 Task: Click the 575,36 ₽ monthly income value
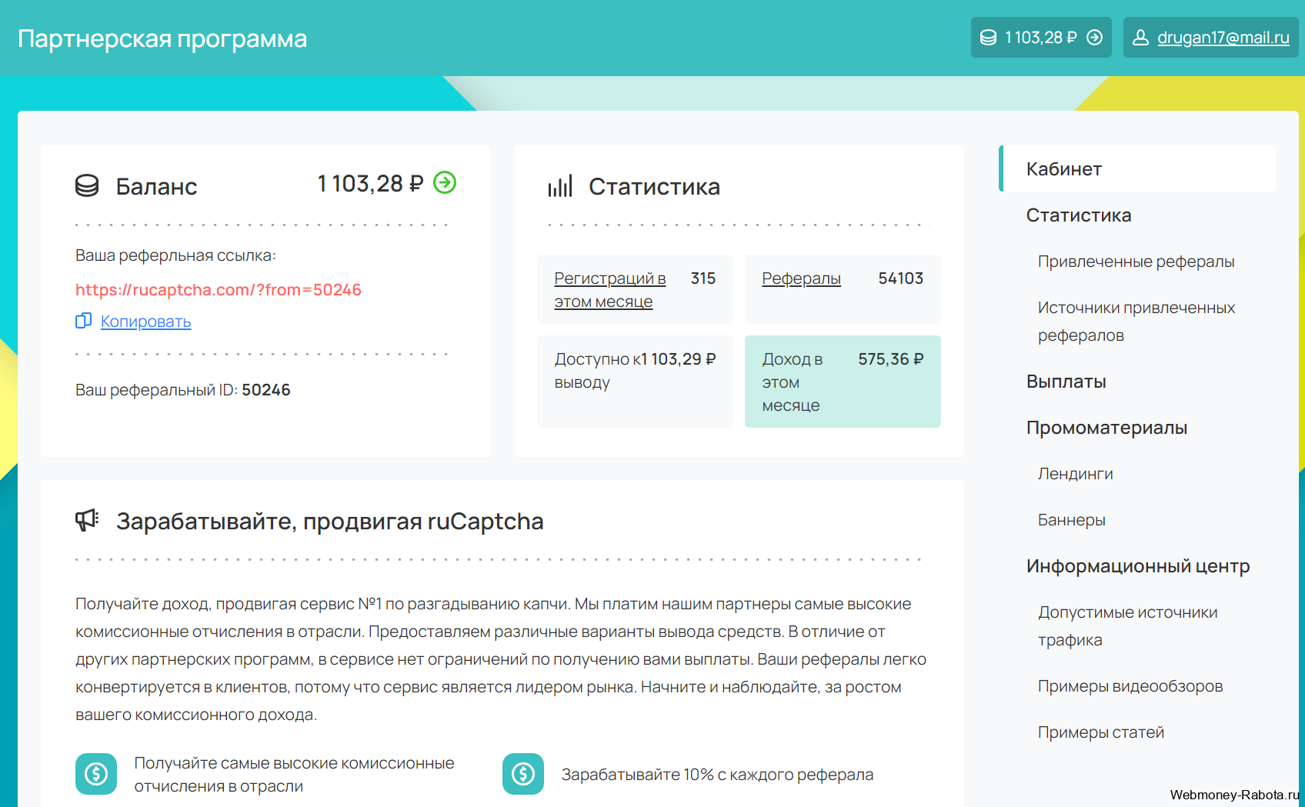coord(891,359)
